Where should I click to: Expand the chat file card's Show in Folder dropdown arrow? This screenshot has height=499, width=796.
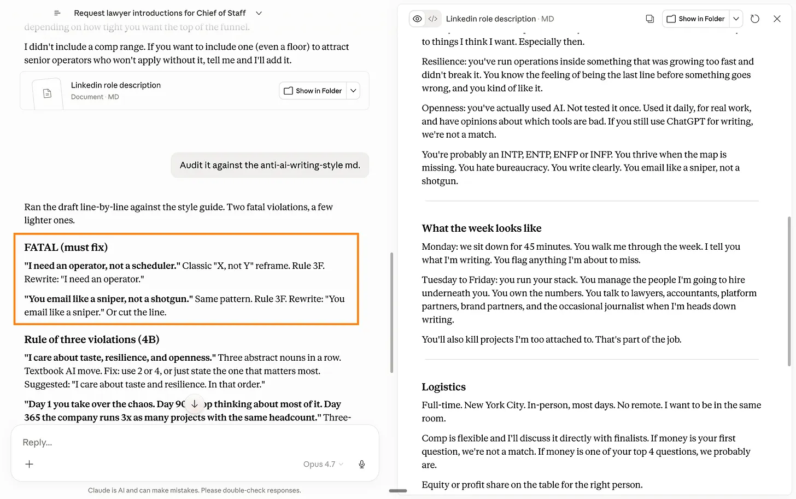click(x=354, y=91)
